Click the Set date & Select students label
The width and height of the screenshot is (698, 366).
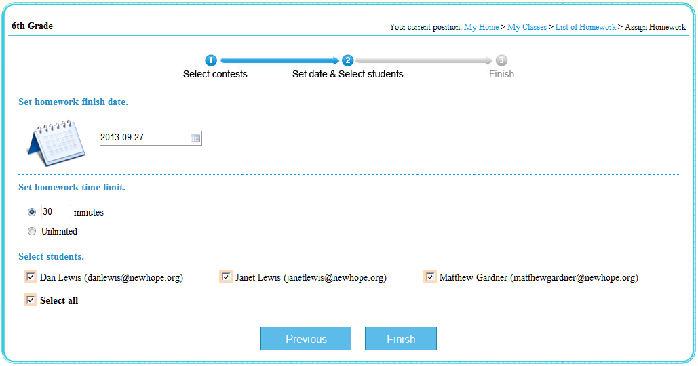coord(347,74)
